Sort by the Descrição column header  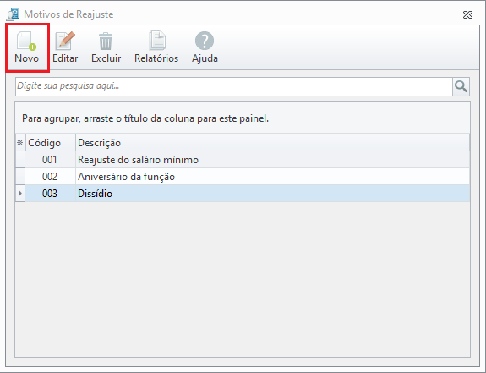[272, 143]
